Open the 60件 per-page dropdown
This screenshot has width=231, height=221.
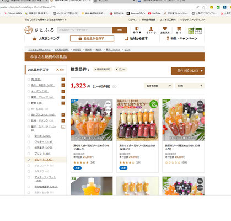(x=190, y=86)
